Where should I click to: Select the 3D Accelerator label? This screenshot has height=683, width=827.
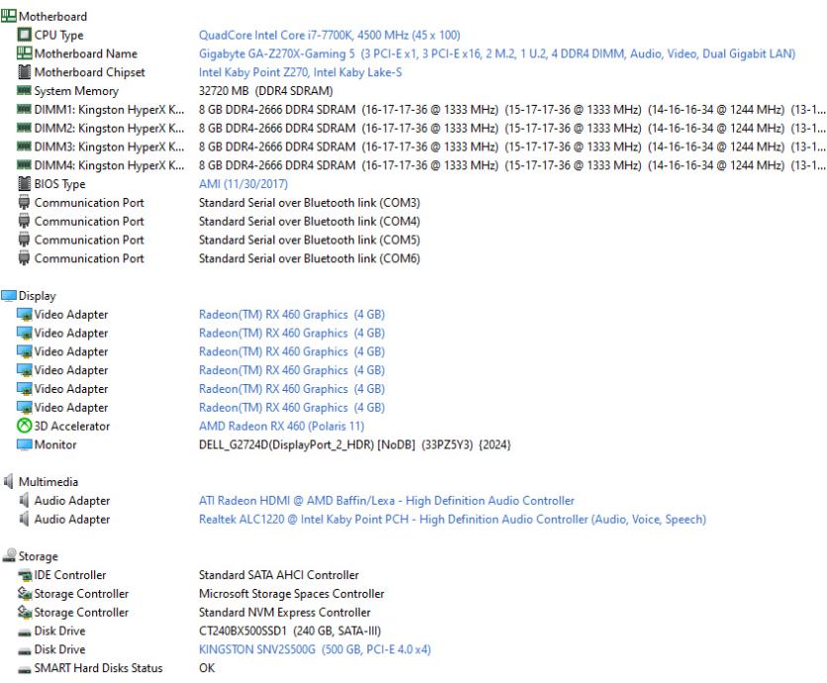pos(71,426)
